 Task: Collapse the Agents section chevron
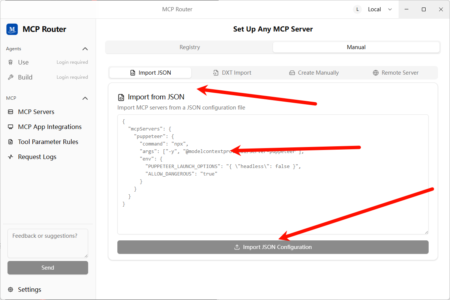tap(85, 49)
